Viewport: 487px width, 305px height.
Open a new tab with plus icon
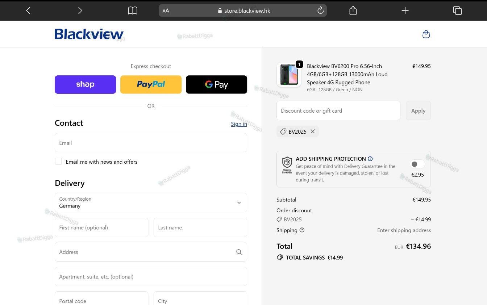405,11
